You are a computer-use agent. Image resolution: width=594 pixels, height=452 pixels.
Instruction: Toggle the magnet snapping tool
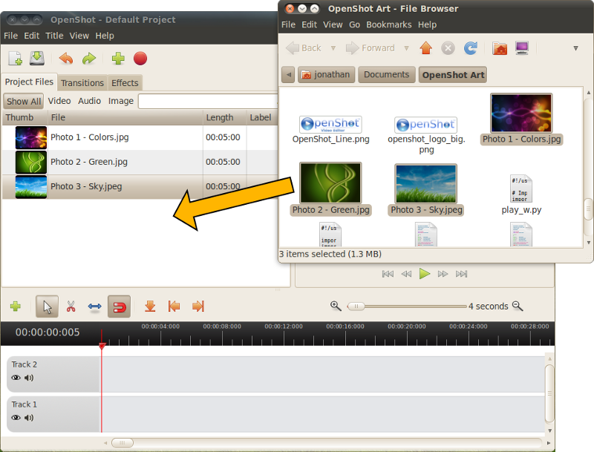coord(119,306)
